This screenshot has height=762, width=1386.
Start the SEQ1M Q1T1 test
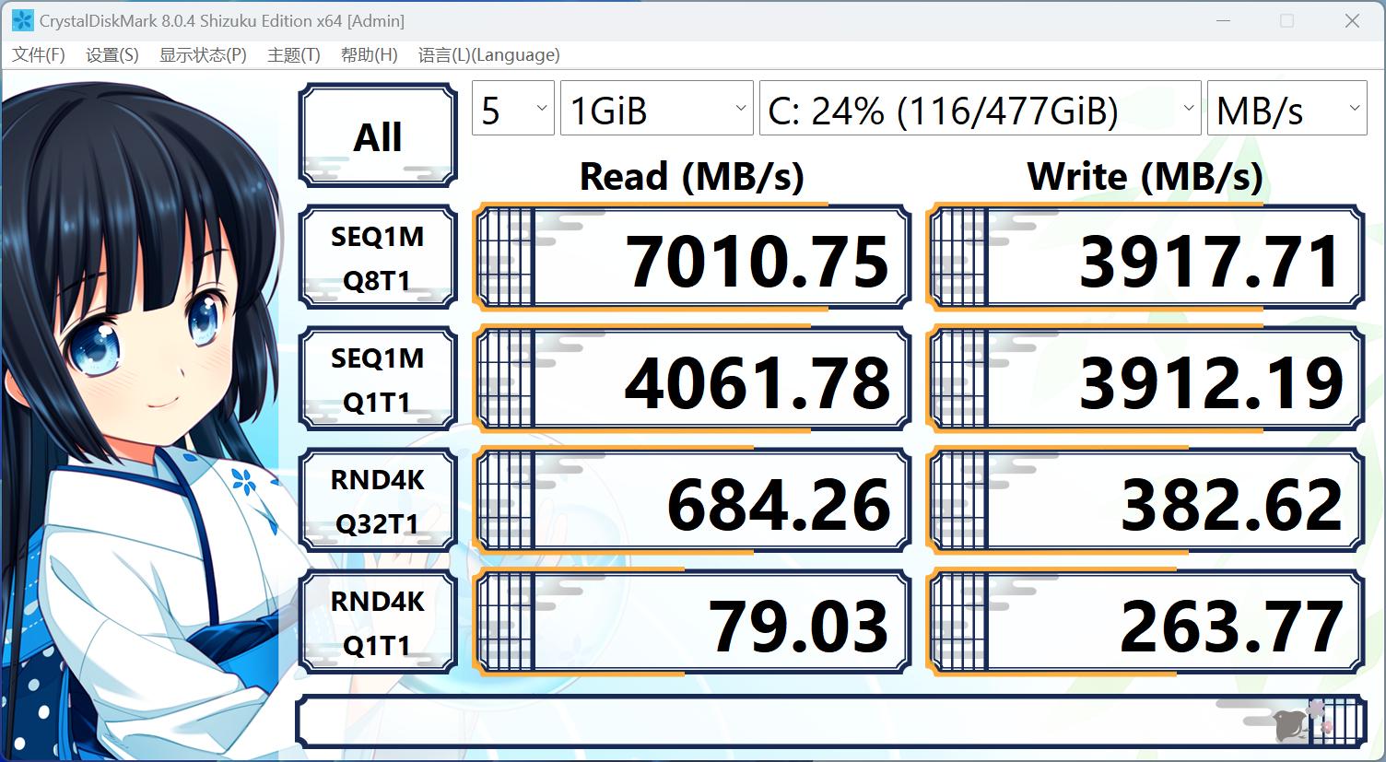tap(377, 379)
